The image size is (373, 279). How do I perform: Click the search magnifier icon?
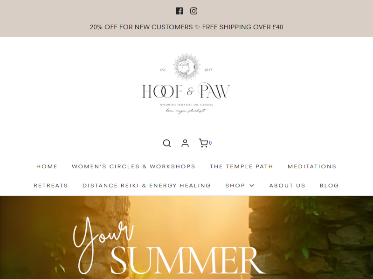[167, 143]
